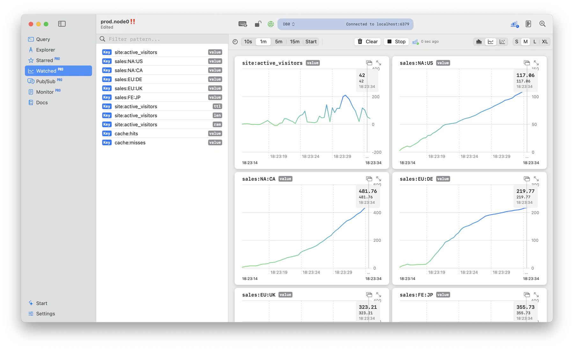Open the on-screen keyboard icon in the toolbar

[243, 24]
